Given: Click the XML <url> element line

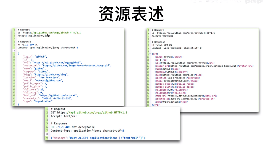Looking at the screenshot, I should point(185,63).
